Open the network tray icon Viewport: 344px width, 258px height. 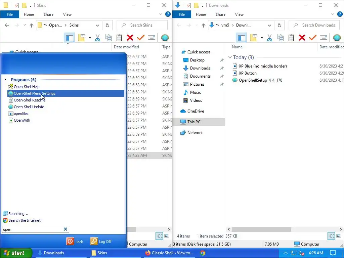pos(293,253)
